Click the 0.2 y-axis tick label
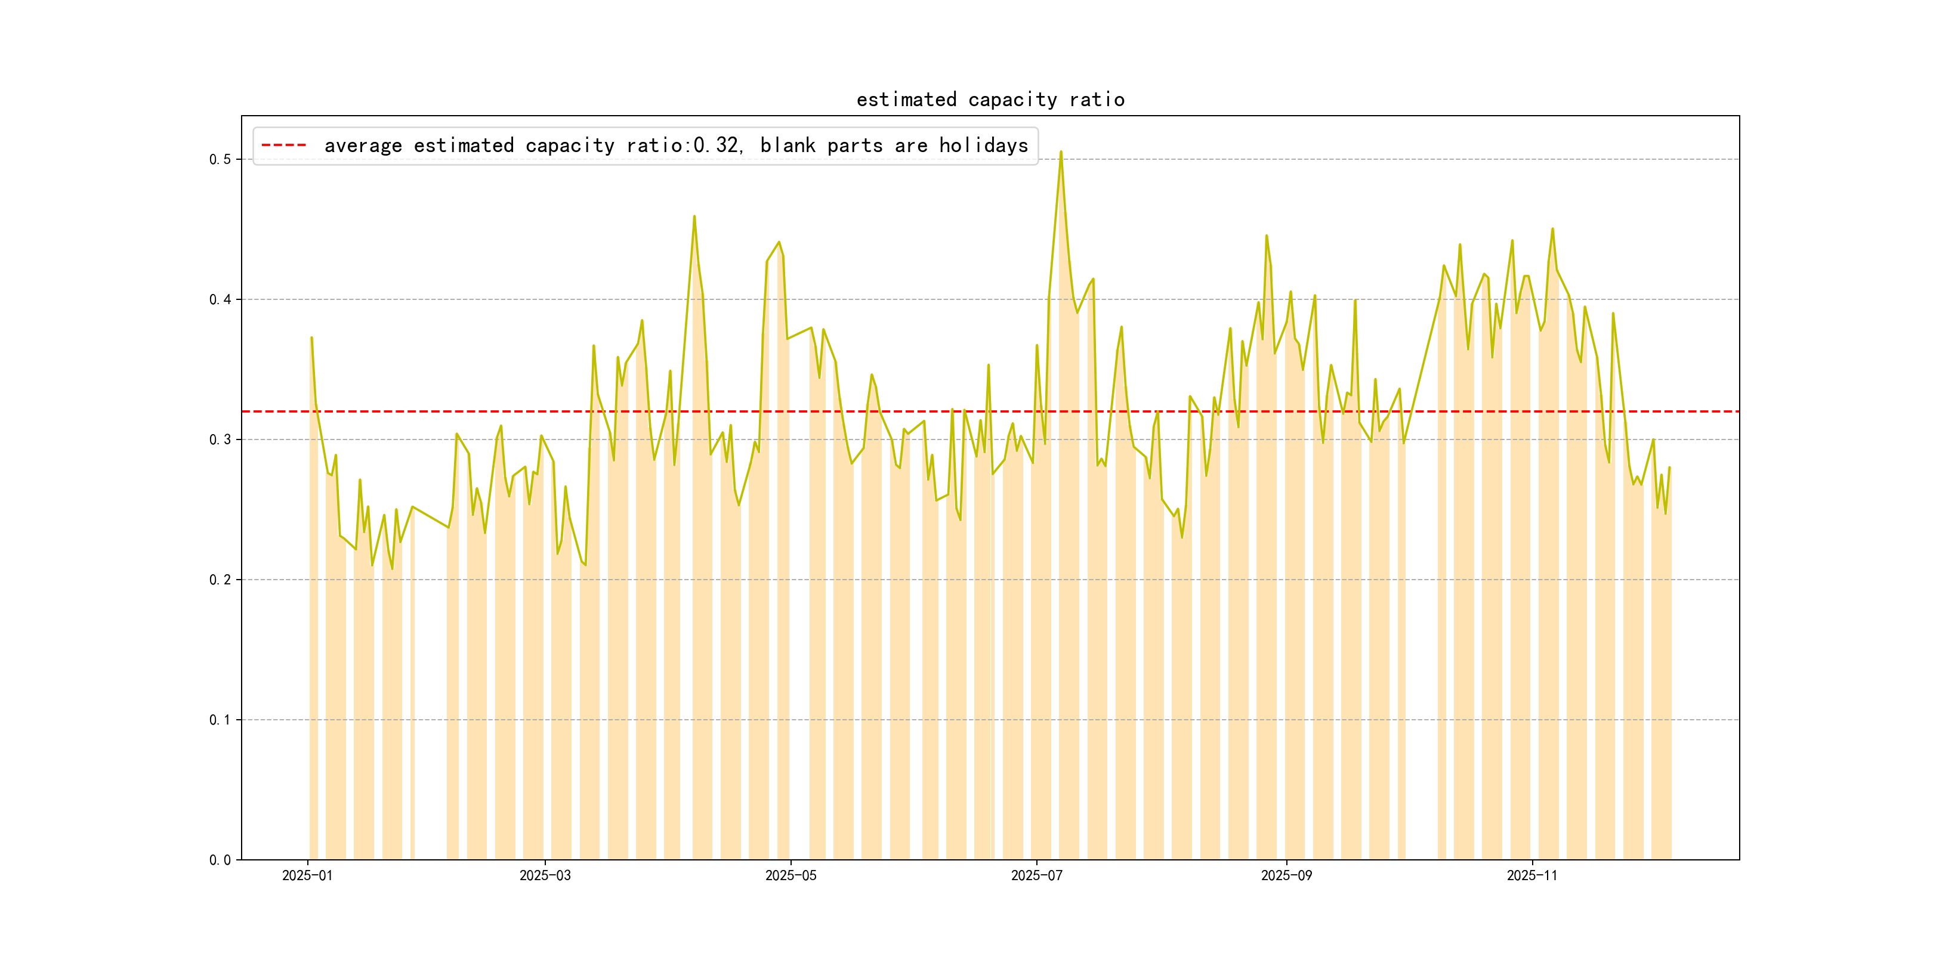The image size is (1933, 966). [x=220, y=580]
